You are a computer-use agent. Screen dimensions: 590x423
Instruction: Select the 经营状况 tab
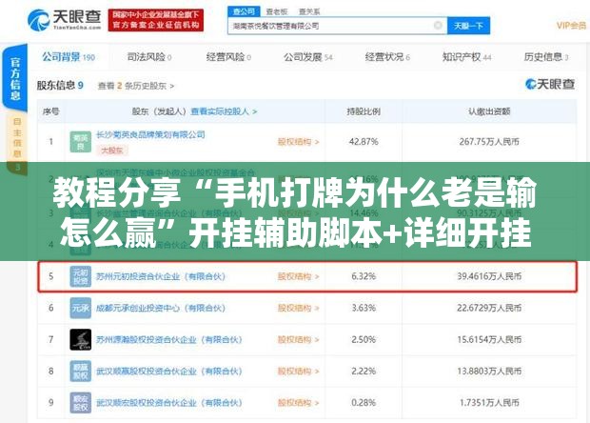(x=387, y=57)
